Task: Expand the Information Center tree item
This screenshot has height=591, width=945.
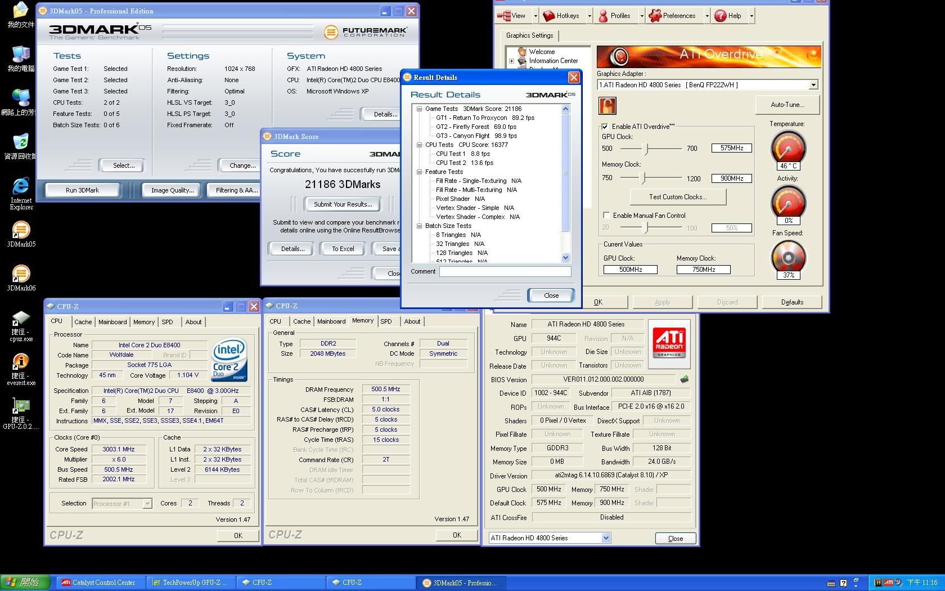Action: [x=511, y=61]
